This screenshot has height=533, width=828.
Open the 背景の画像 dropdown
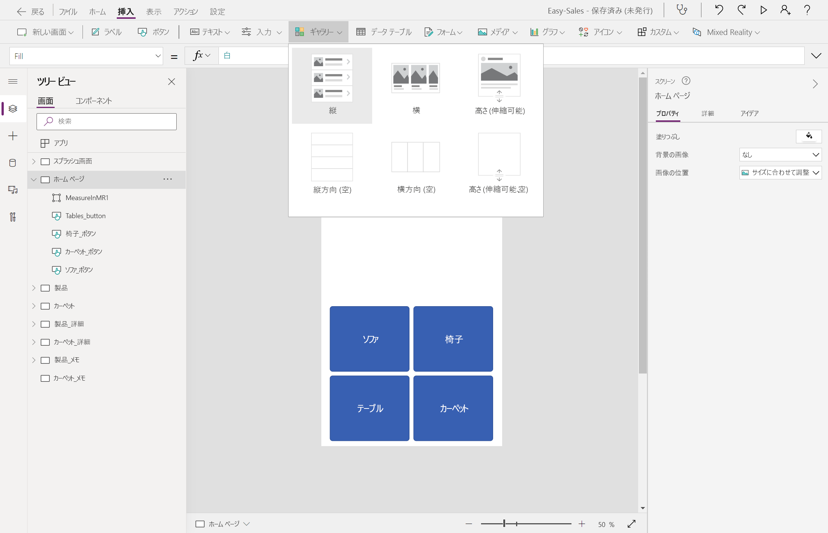(x=780, y=155)
